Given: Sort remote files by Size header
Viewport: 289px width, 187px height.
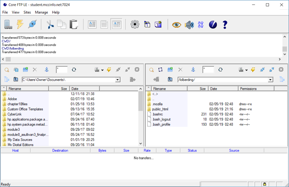Looking at the screenshot, I should (x=198, y=89).
